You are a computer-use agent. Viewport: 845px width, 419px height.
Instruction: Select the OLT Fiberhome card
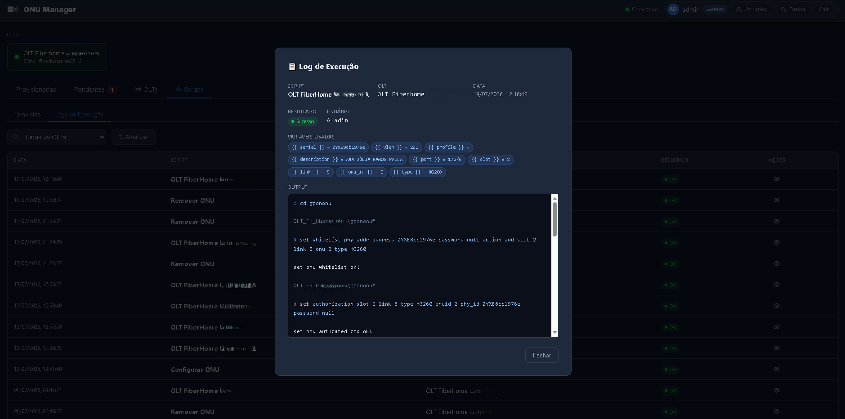pos(57,57)
